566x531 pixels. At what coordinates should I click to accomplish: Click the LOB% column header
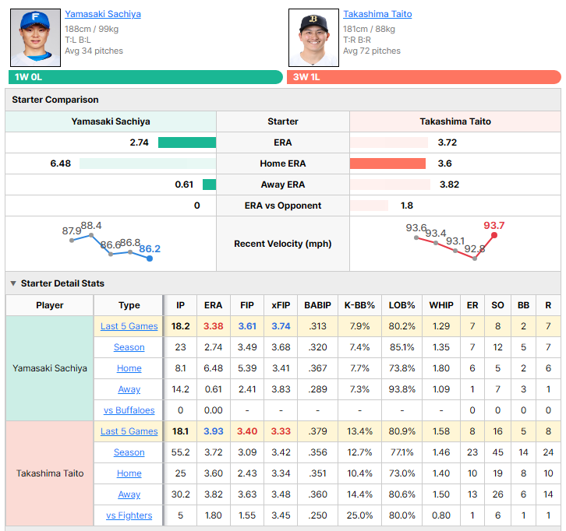coord(402,305)
